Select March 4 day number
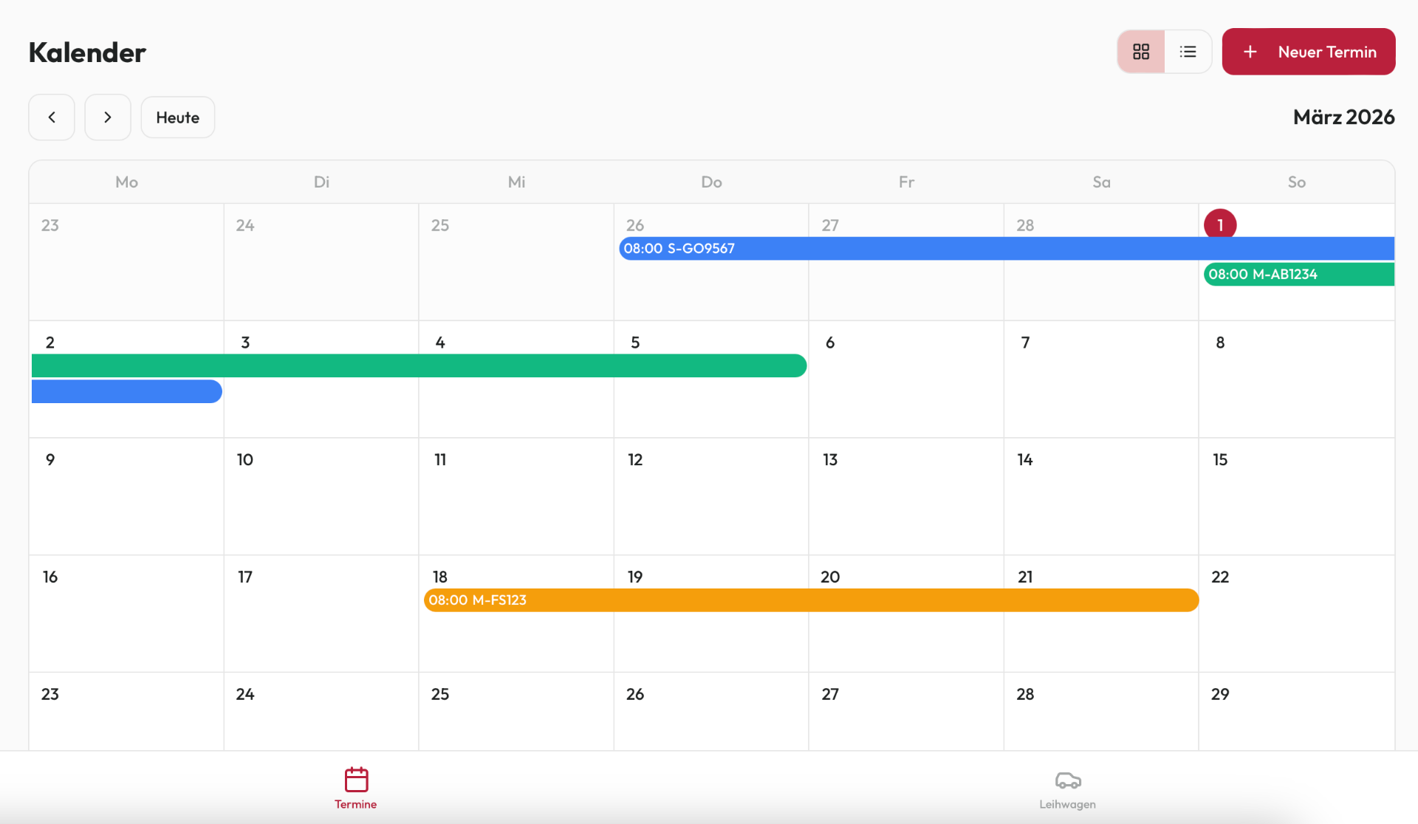The height and width of the screenshot is (824, 1418). click(440, 343)
